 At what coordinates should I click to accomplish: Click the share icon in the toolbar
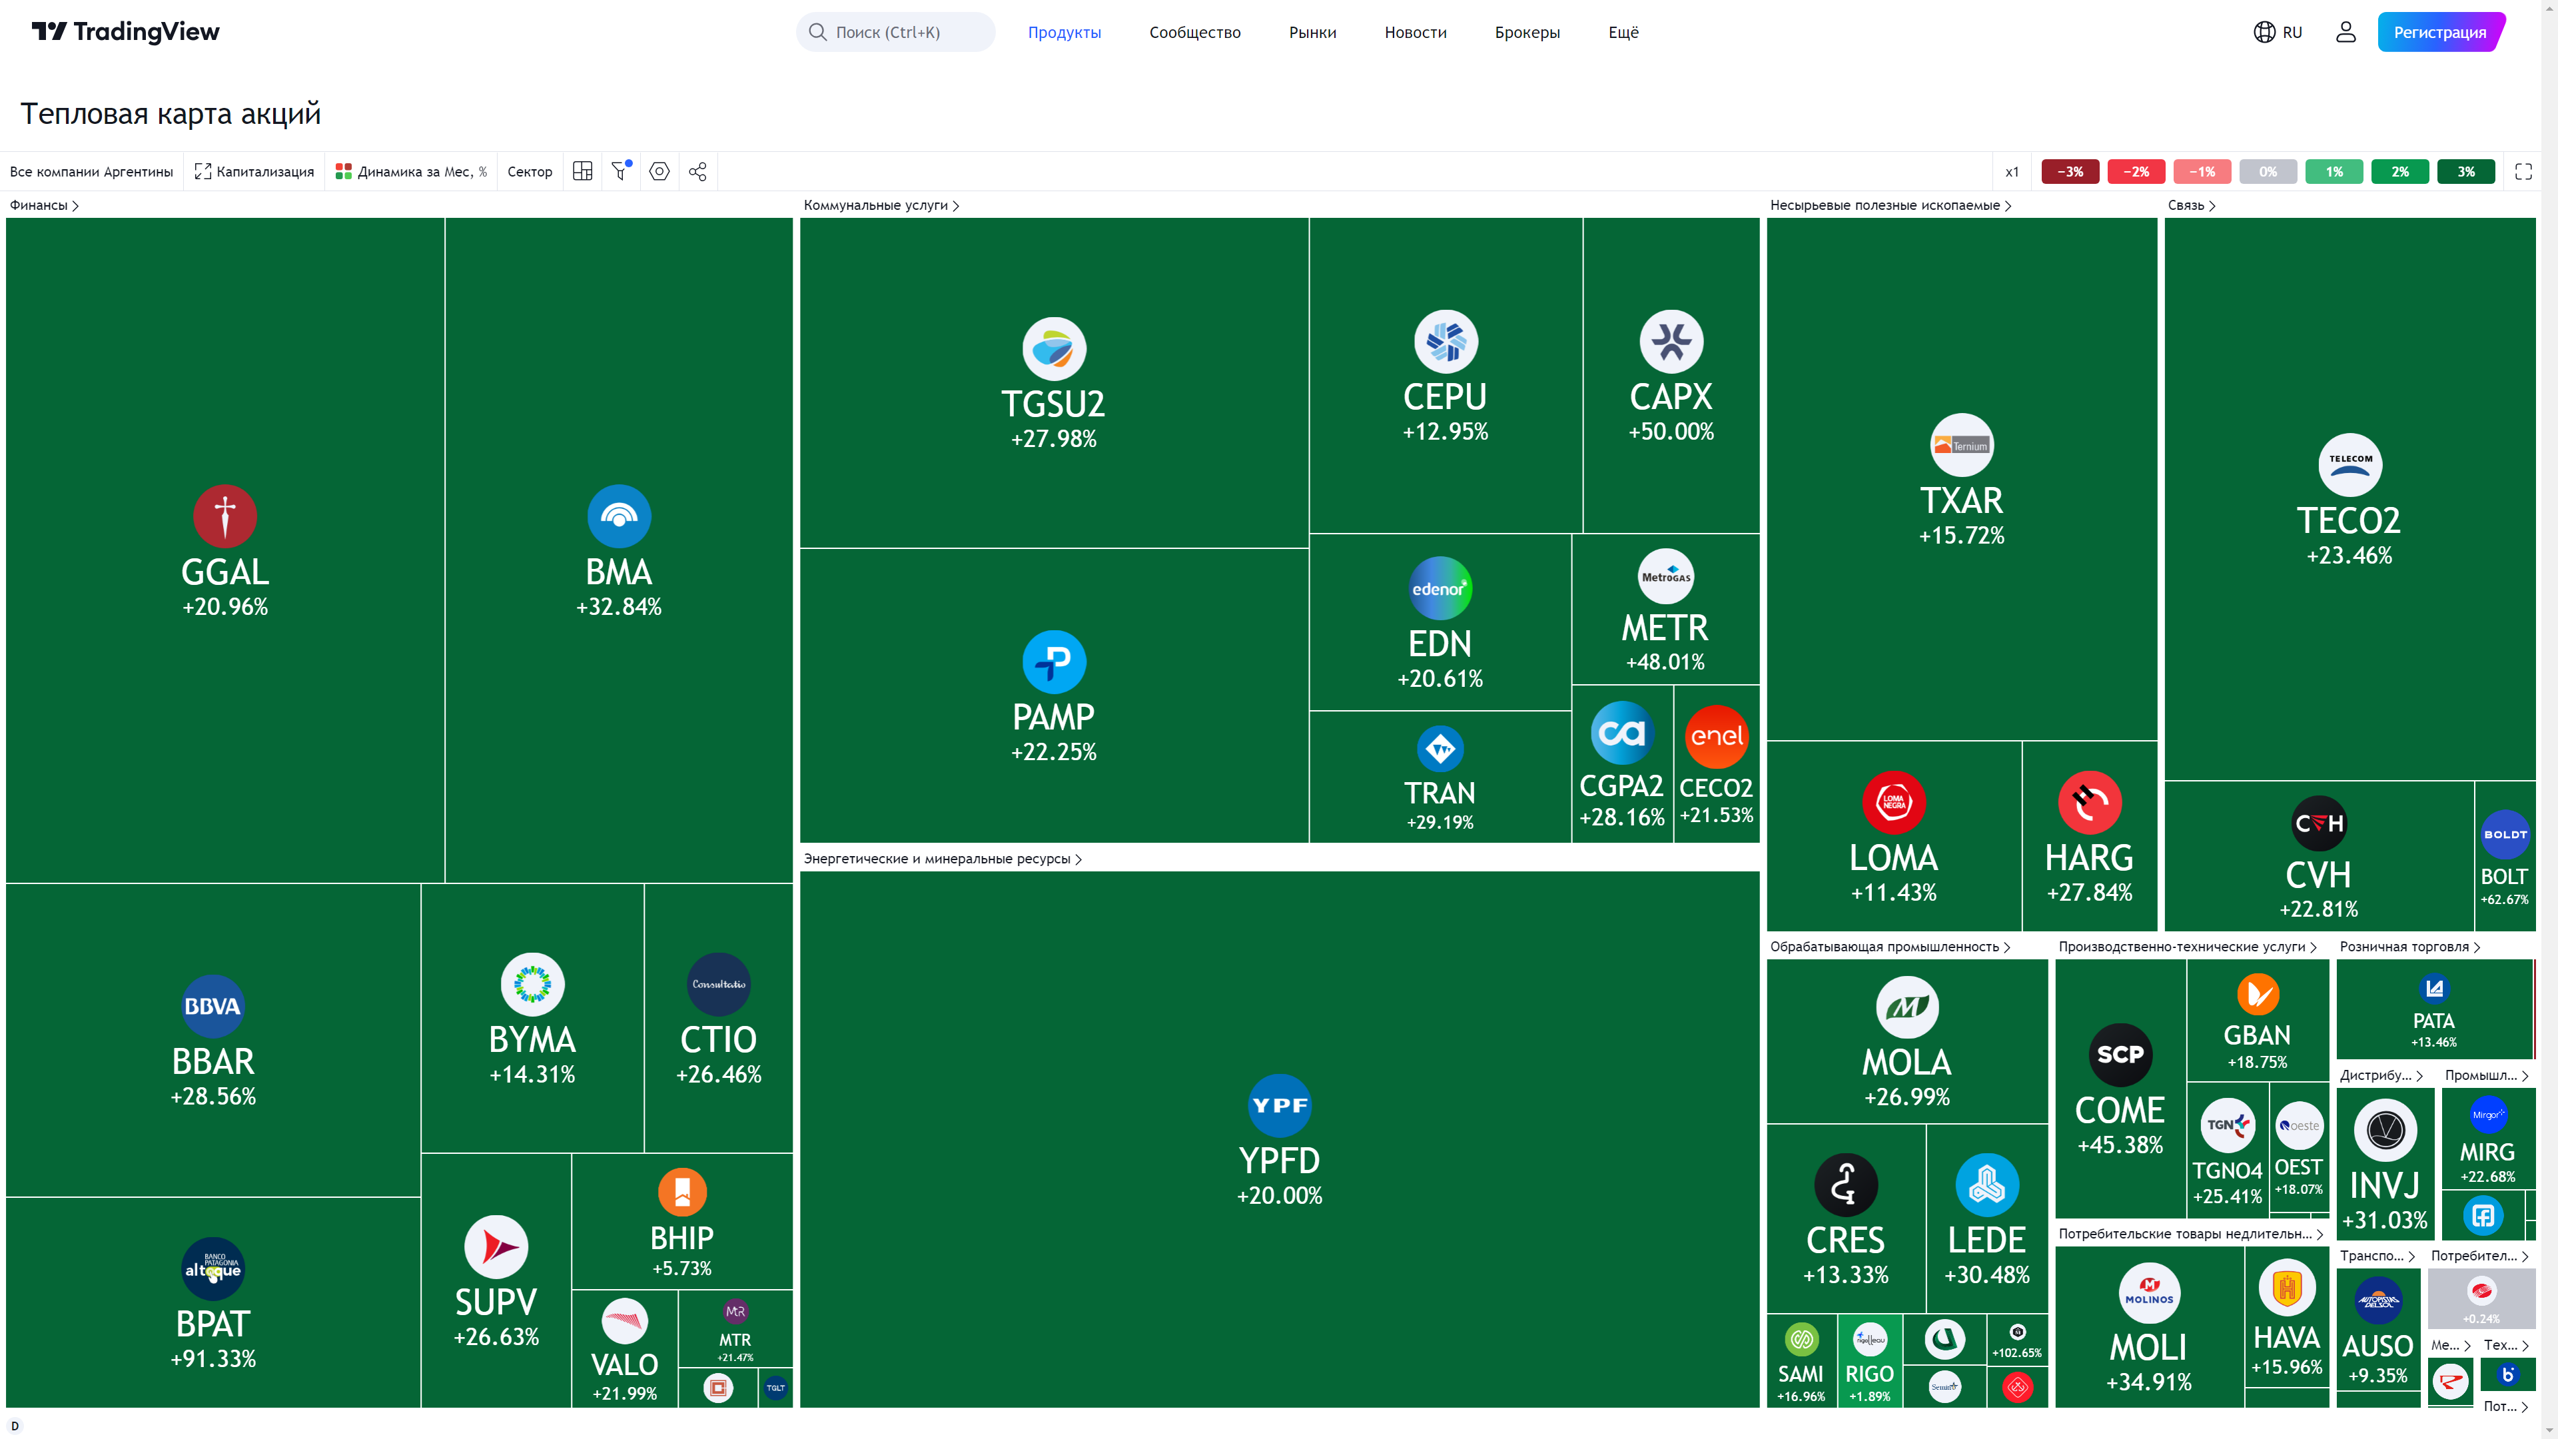(x=698, y=172)
